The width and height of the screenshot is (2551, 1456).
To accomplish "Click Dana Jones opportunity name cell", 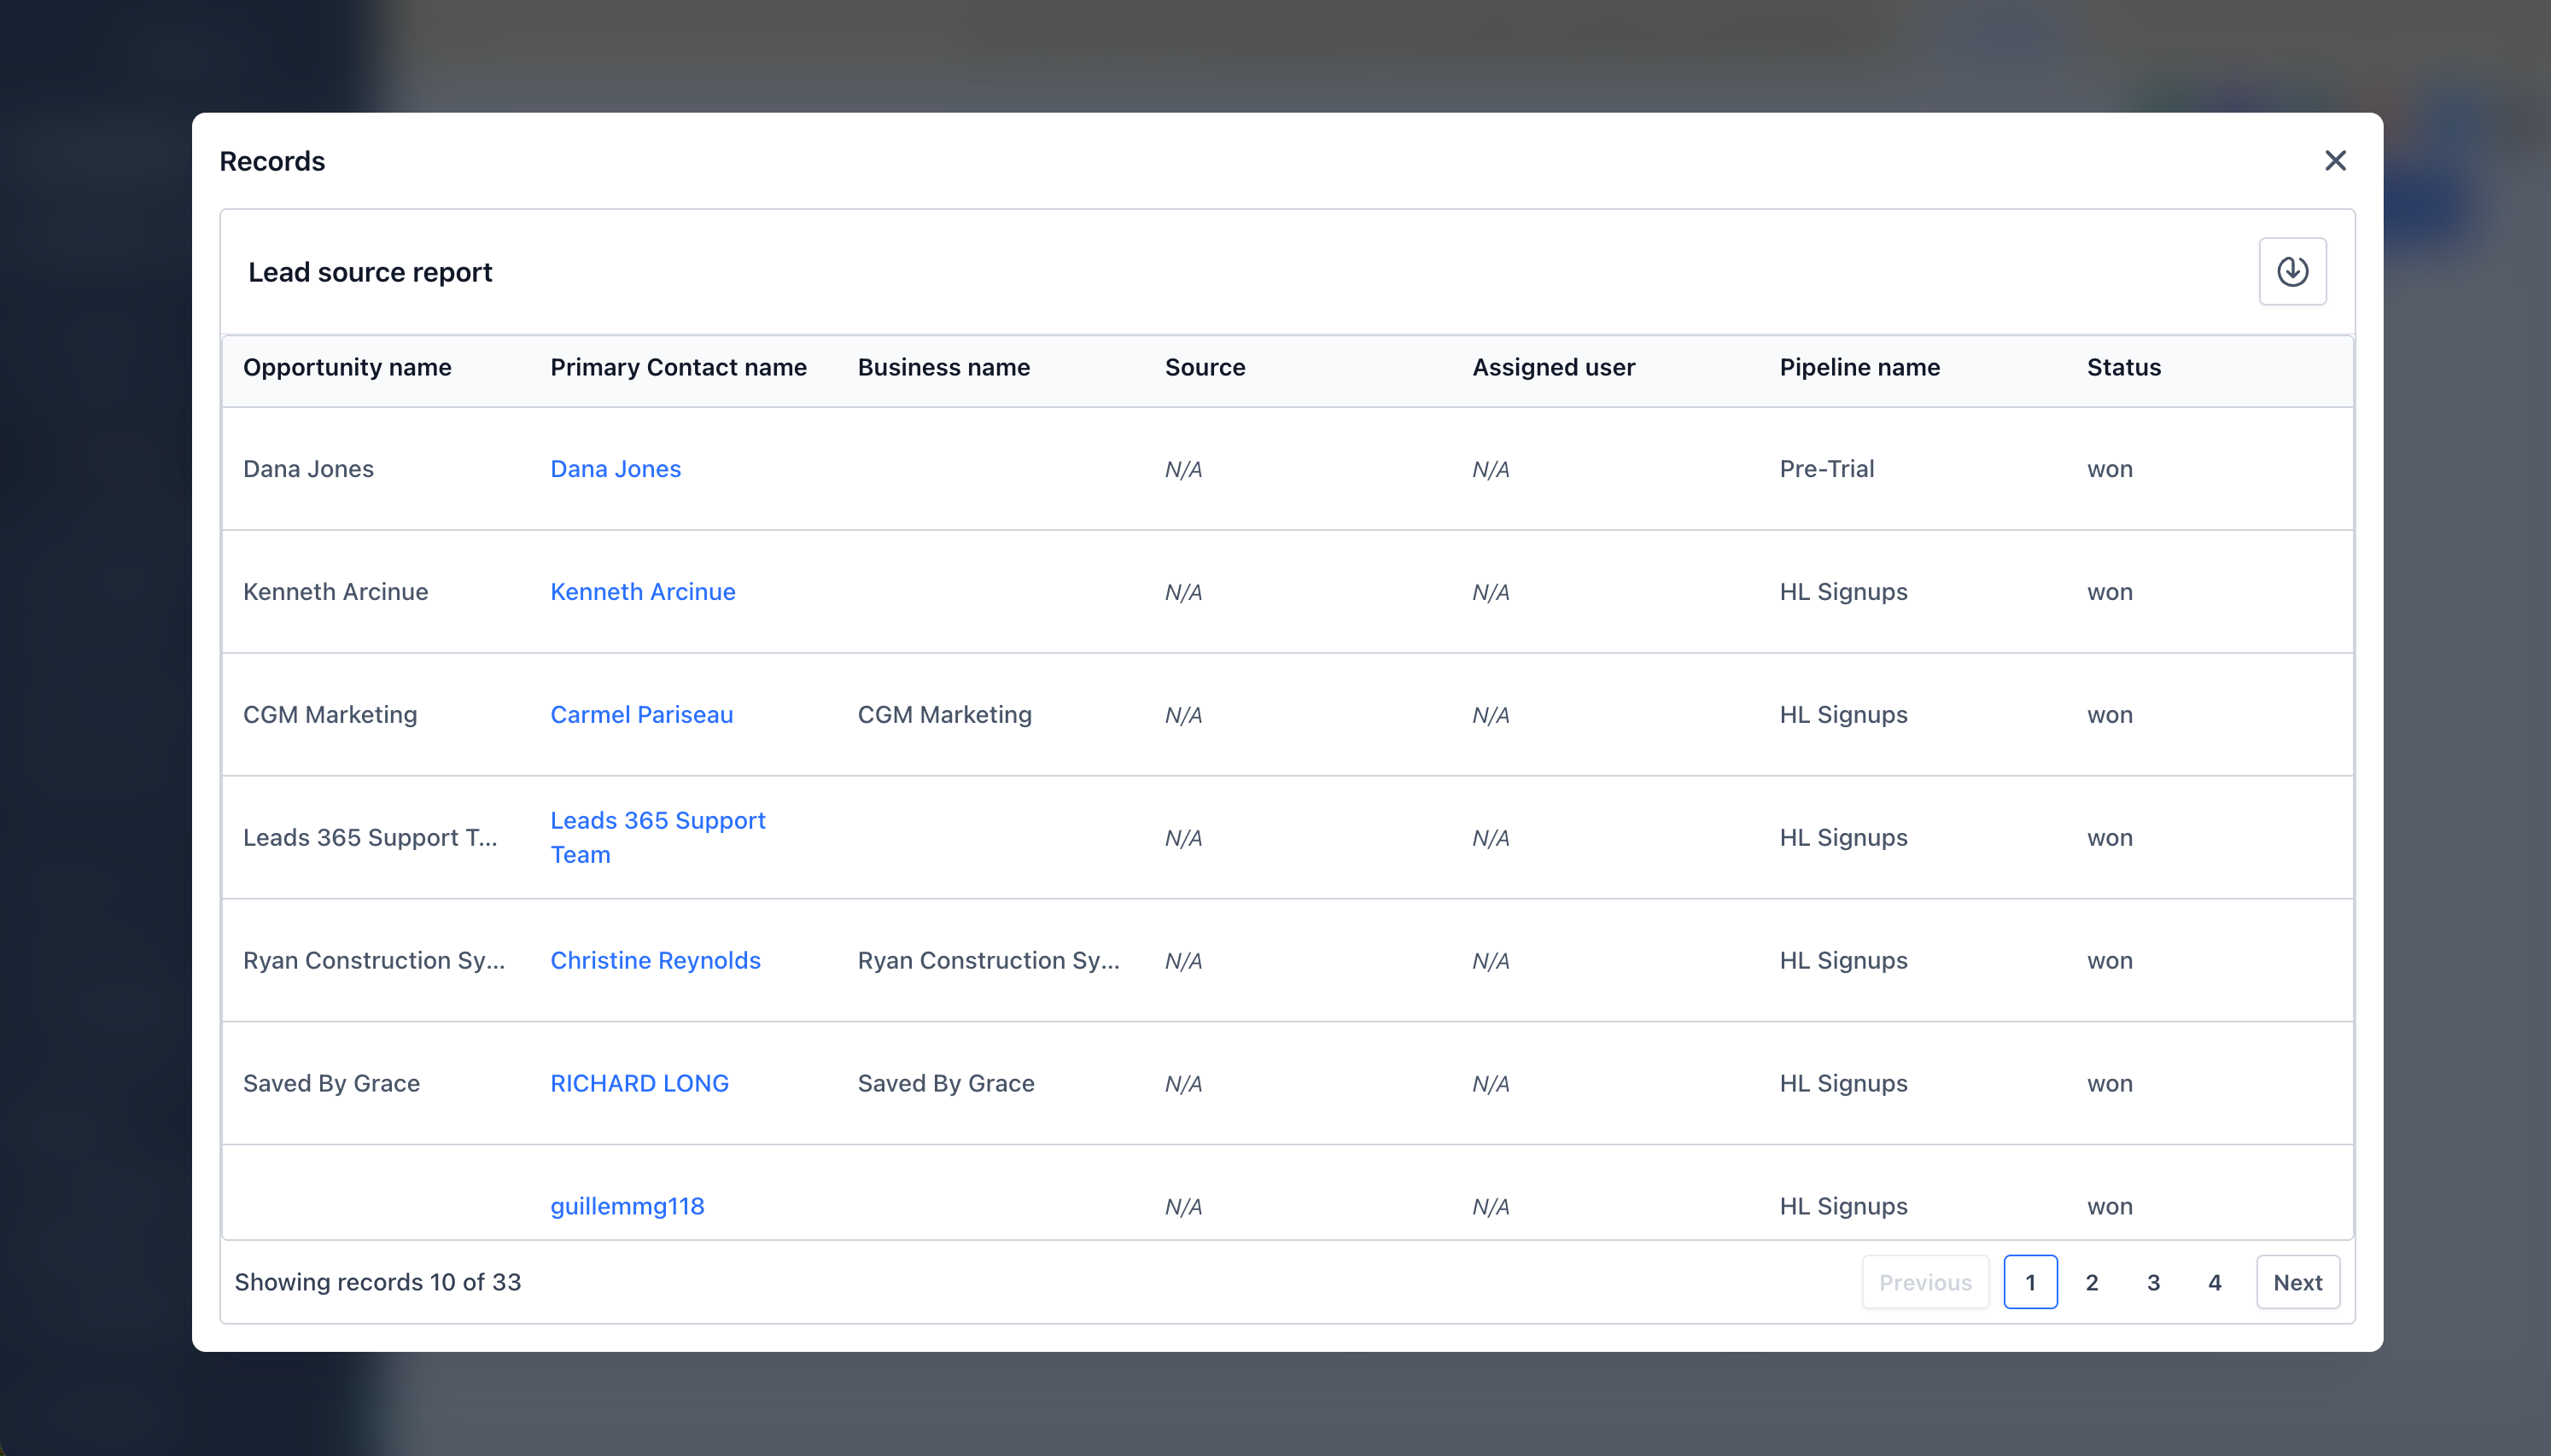I will [x=308, y=469].
